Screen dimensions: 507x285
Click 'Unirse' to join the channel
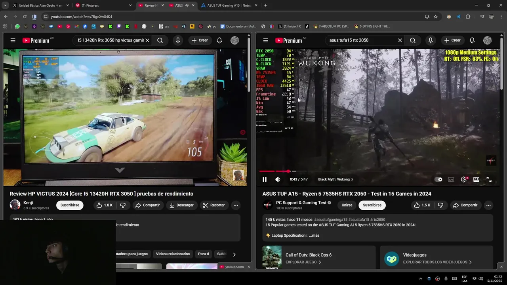click(347, 205)
